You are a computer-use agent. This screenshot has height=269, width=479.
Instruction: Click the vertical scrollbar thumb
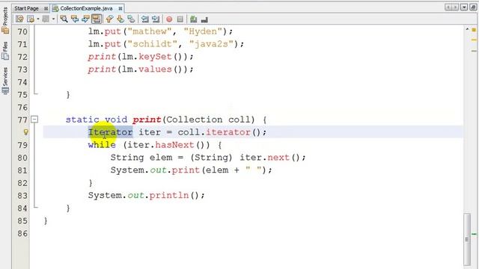(467, 239)
